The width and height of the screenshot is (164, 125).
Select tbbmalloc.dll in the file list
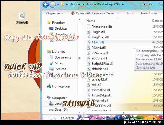click(x=101, y=90)
